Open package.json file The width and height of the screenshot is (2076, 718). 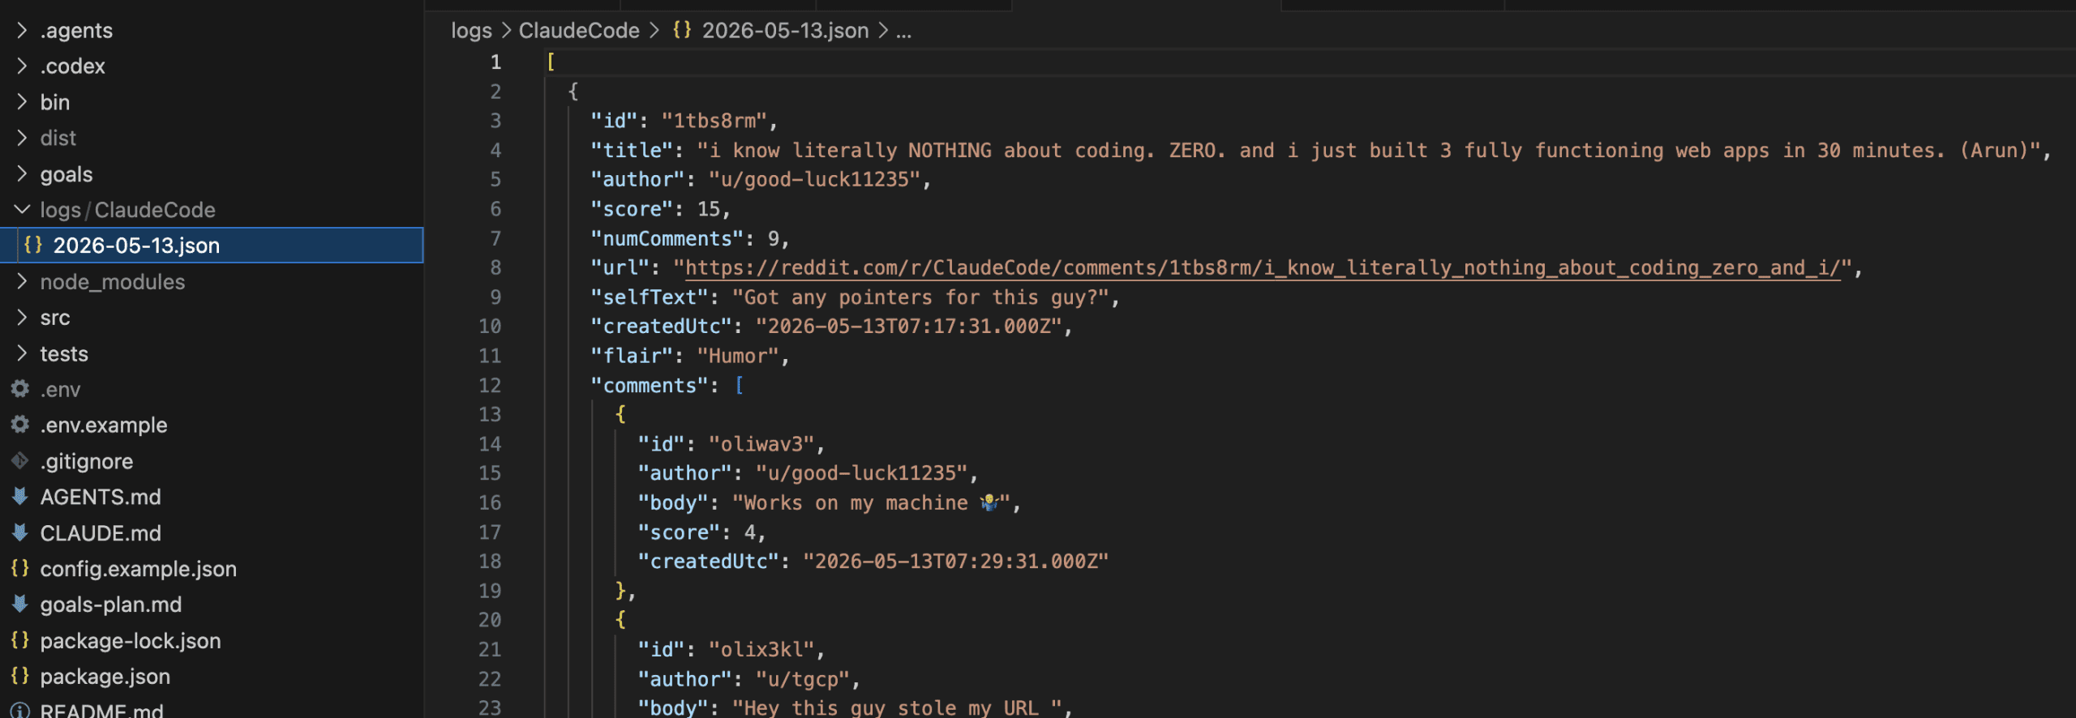pyautogui.click(x=105, y=677)
